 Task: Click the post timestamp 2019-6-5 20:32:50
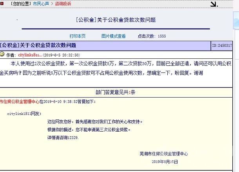pyautogui.click(x=61, y=55)
